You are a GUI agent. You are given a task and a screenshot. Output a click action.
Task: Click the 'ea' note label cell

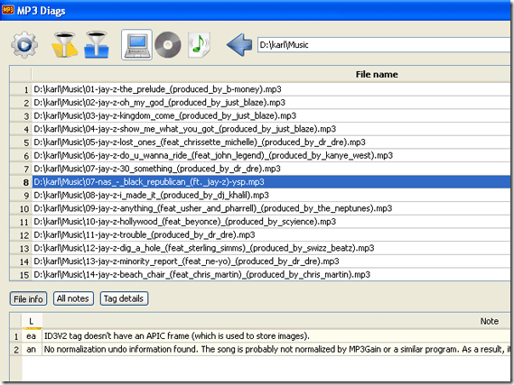tap(32, 336)
